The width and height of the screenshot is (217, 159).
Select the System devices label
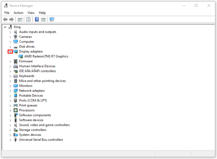point(30,135)
